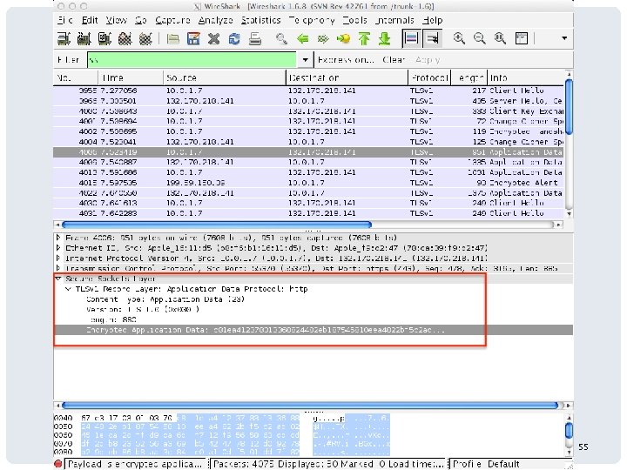Sort by the Source column header

(225, 77)
